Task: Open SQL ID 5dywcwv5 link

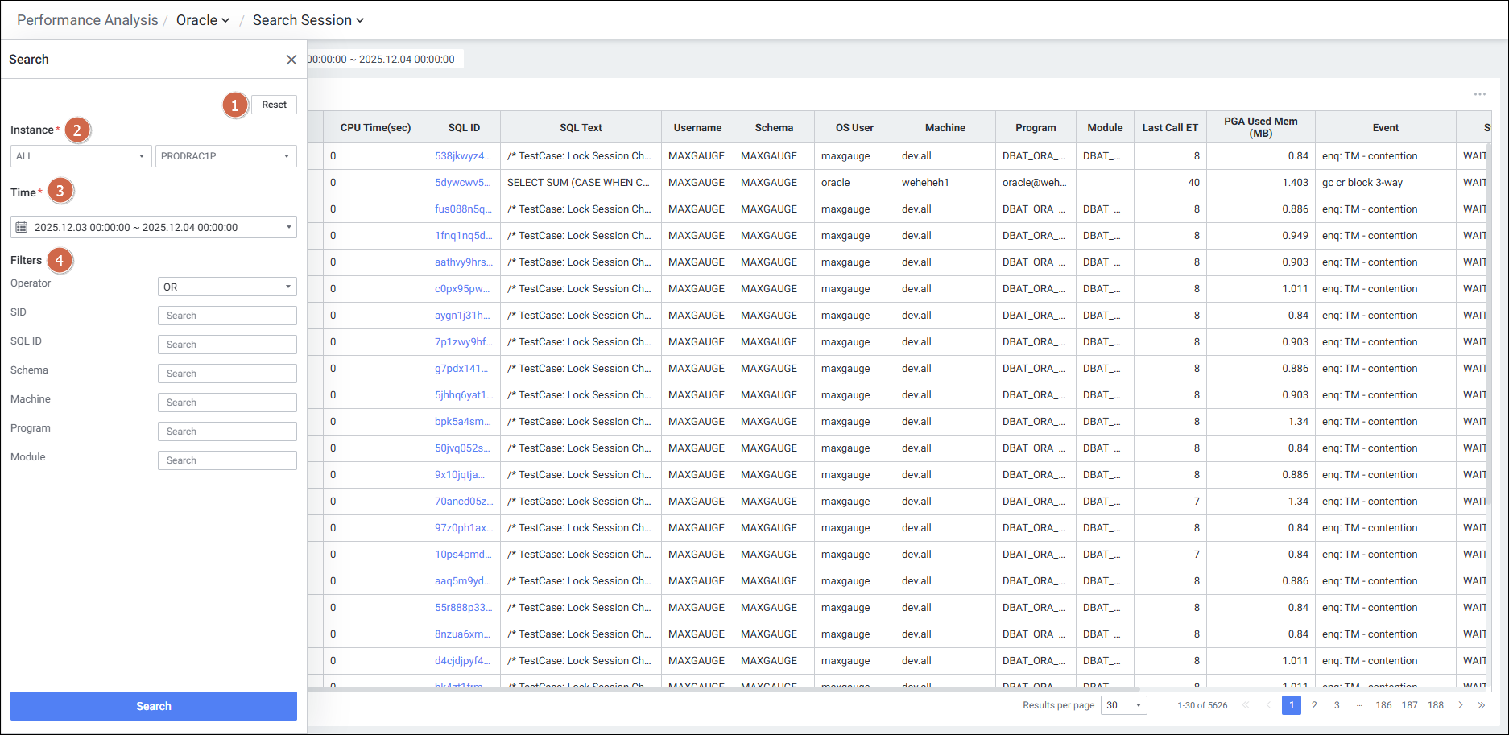Action: tap(462, 183)
